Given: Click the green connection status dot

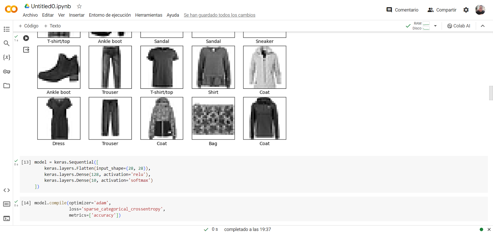Looking at the screenshot, I should 481,229.
